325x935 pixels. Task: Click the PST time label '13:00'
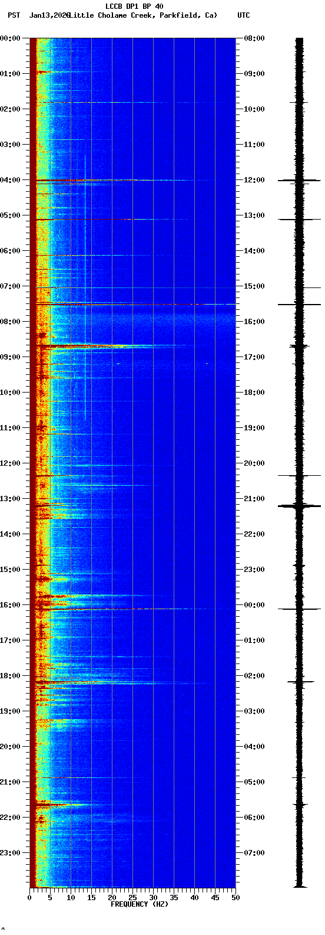point(10,499)
